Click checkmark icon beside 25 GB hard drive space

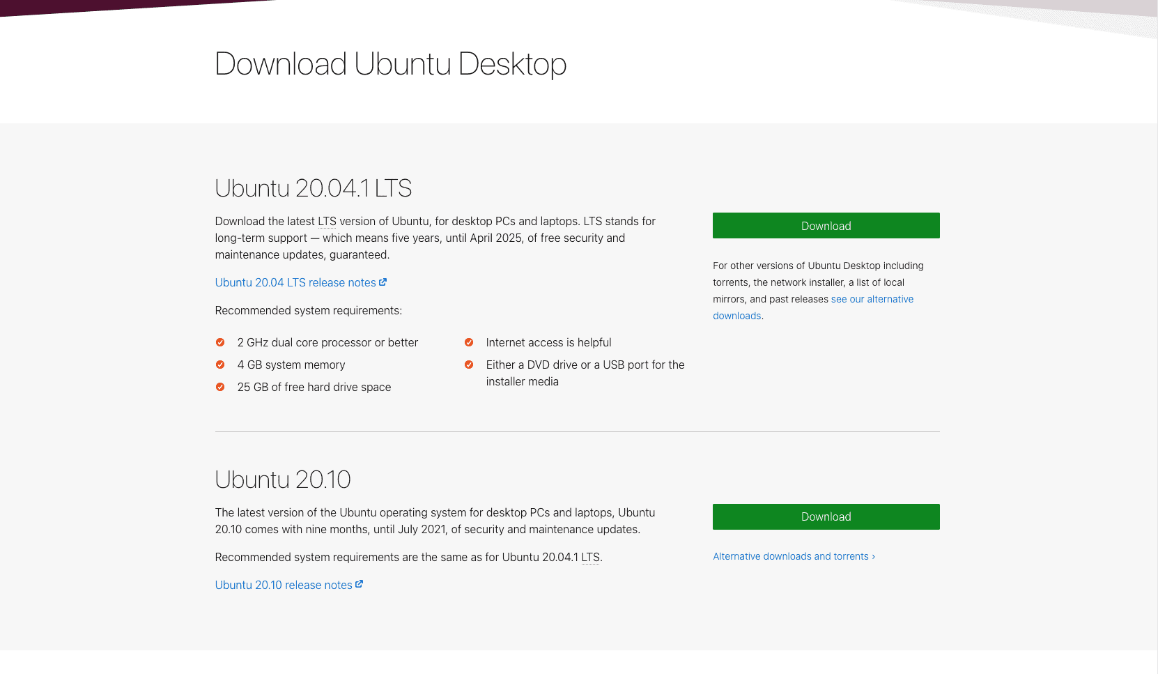pyautogui.click(x=220, y=387)
